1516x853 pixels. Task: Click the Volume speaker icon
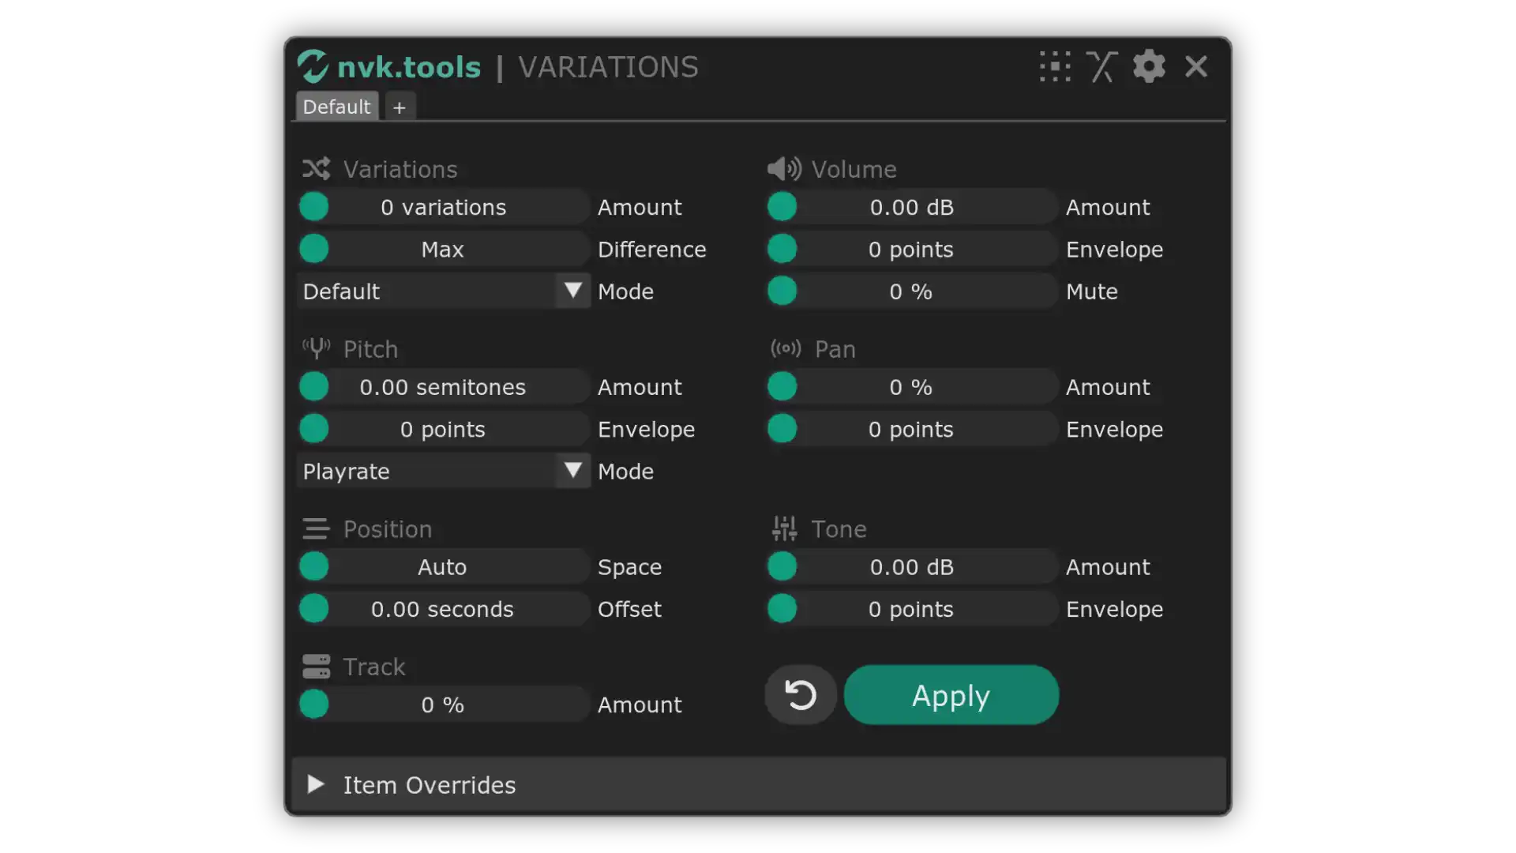(784, 168)
